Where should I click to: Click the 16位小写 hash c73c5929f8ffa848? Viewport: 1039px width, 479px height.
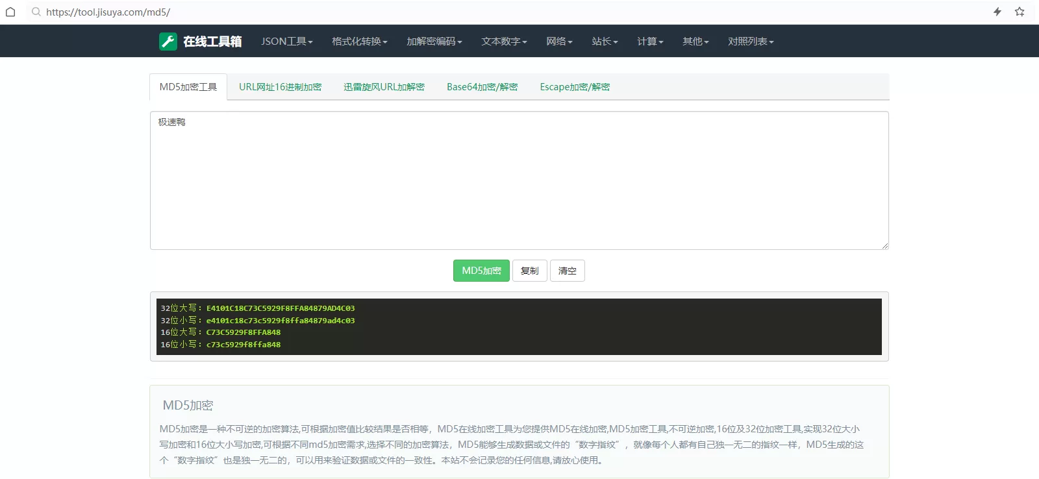coord(244,345)
